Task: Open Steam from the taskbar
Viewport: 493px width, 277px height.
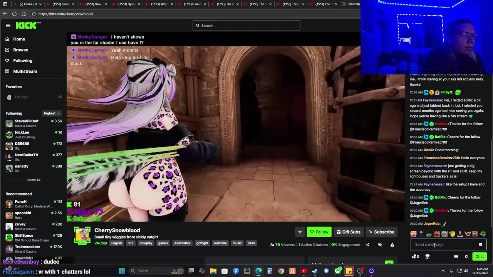Action: (x=315, y=271)
